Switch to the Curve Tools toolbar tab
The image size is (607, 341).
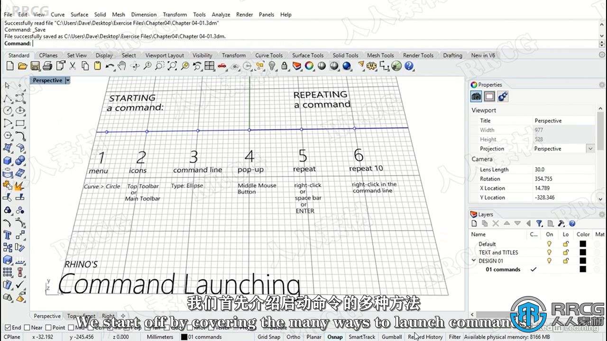[269, 55]
